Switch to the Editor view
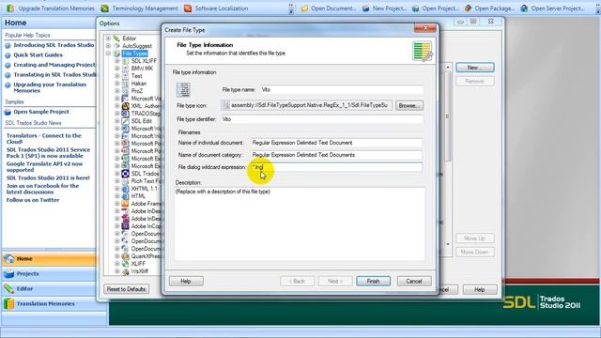The height and width of the screenshot is (338, 601). tap(49, 288)
